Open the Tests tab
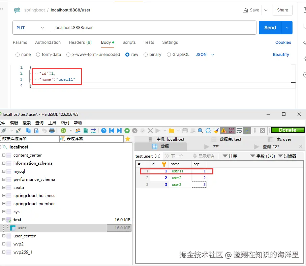The image size is (306, 266). click(149, 42)
